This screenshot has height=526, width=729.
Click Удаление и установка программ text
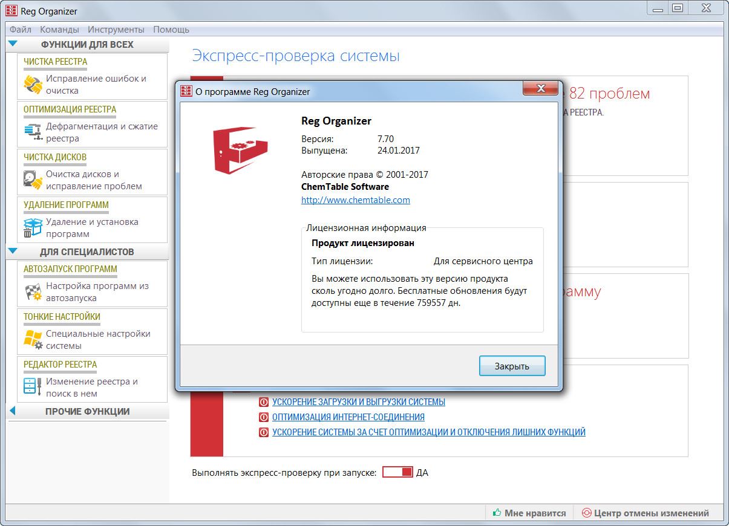(92, 228)
